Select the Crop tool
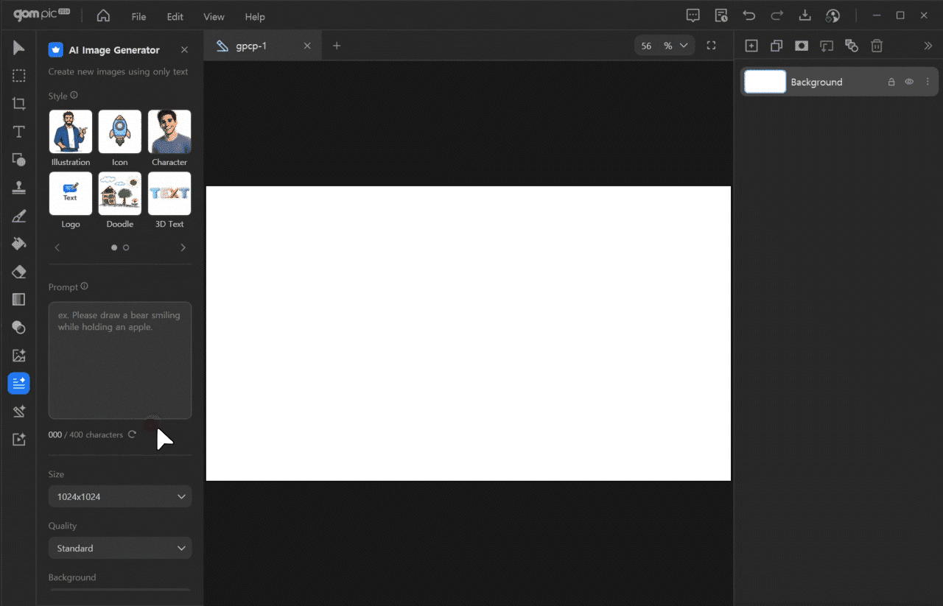Viewport: 943px width, 606px height. click(x=18, y=104)
